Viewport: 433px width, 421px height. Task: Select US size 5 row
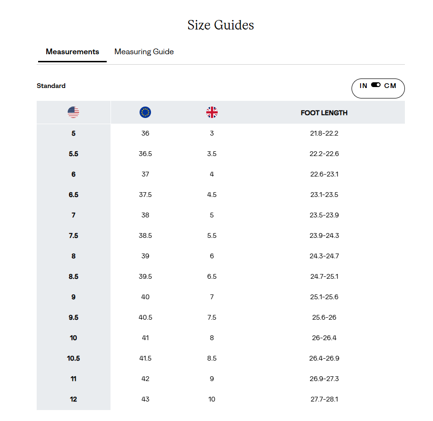pos(221,134)
